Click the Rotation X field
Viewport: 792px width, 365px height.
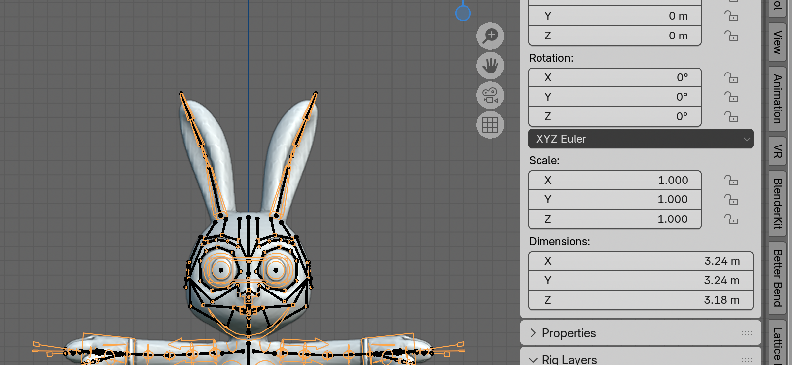tap(615, 77)
